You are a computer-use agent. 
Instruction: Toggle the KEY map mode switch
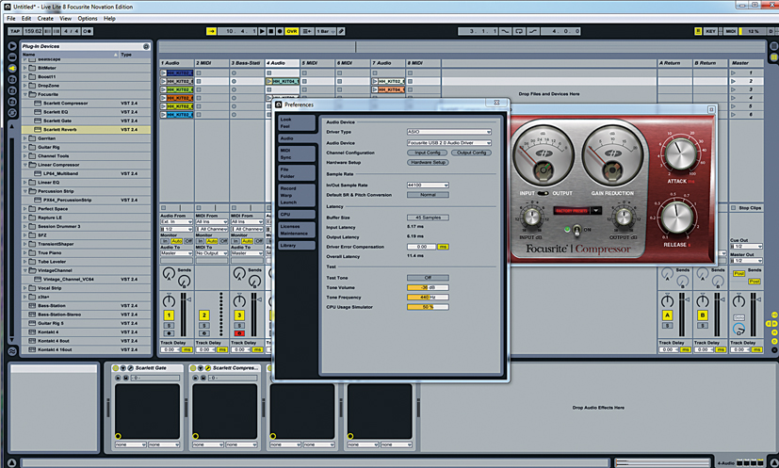point(710,31)
